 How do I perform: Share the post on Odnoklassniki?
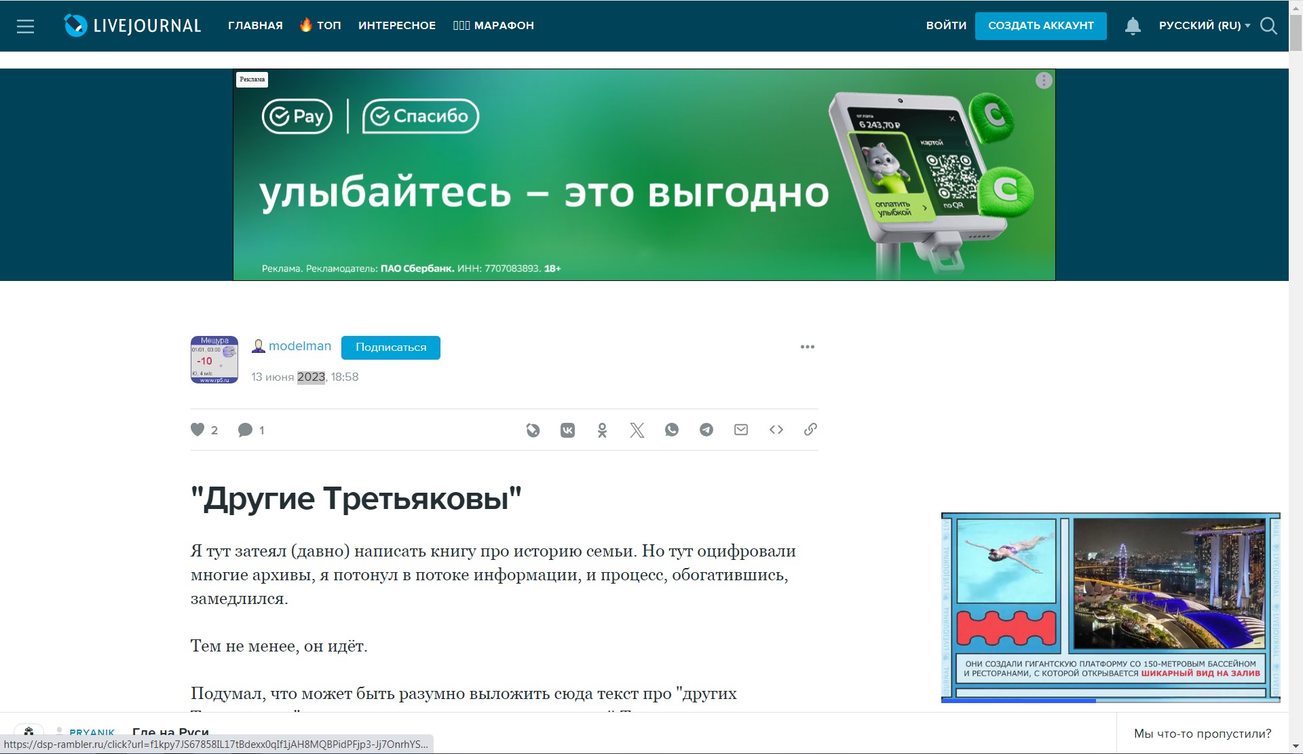coord(602,430)
